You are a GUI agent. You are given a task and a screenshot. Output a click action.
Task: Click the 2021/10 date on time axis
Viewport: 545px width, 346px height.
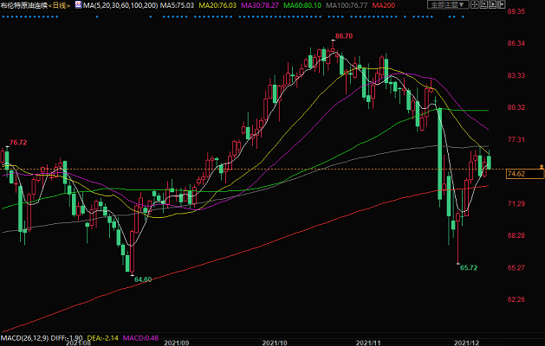click(276, 343)
